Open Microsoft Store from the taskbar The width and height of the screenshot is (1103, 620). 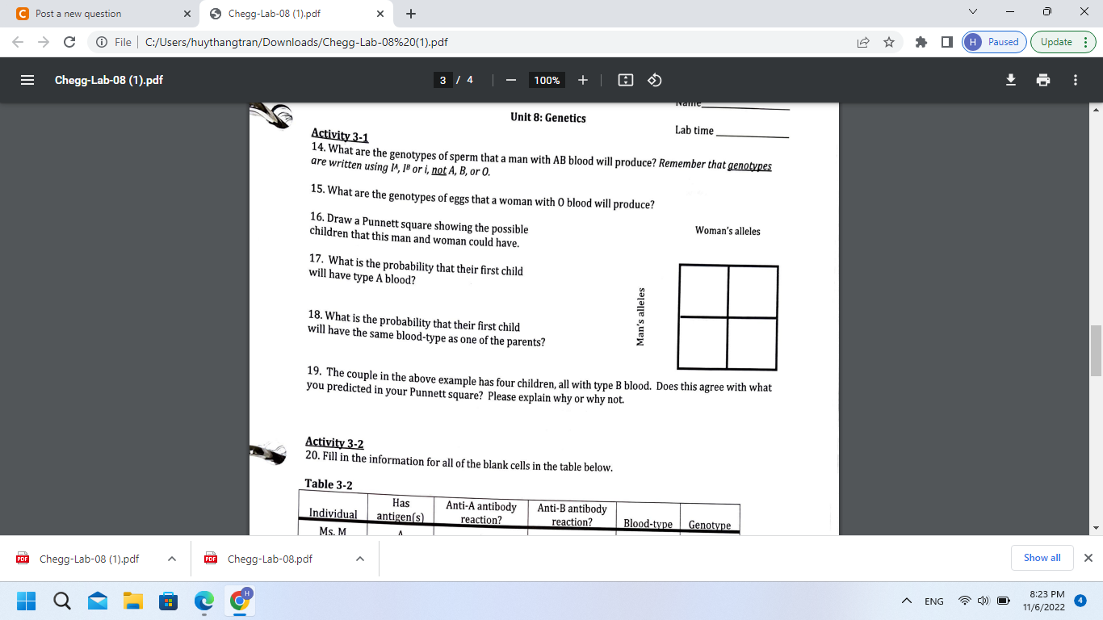[x=169, y=601]
